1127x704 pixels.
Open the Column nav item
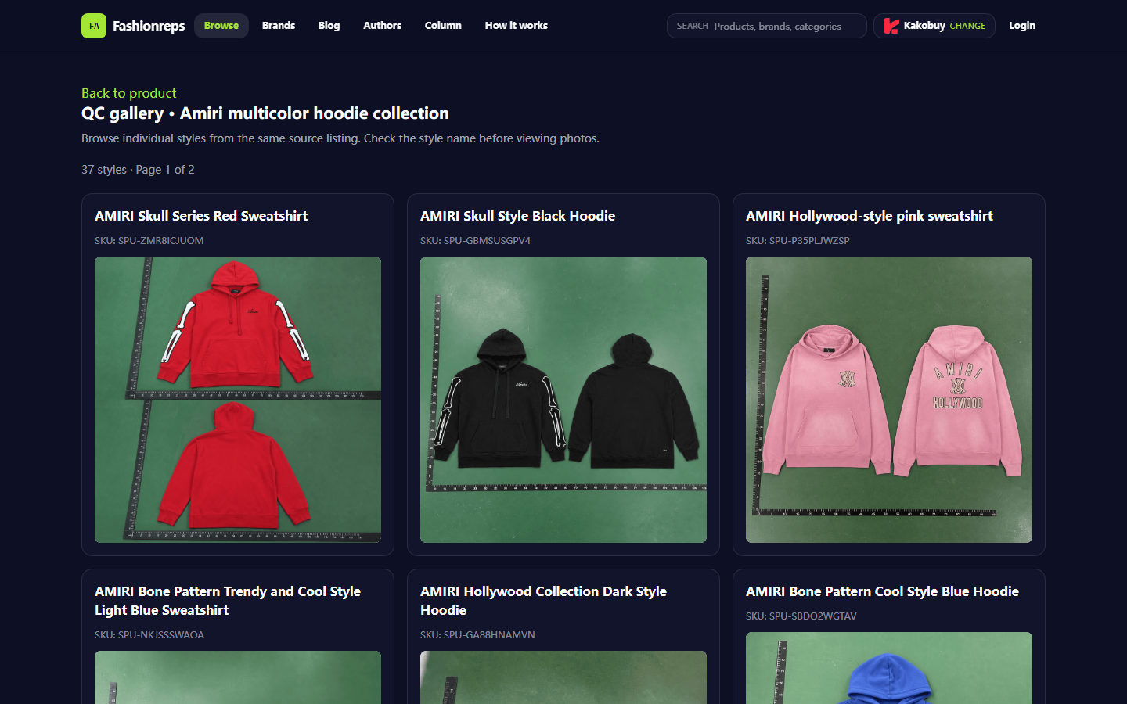443,26
